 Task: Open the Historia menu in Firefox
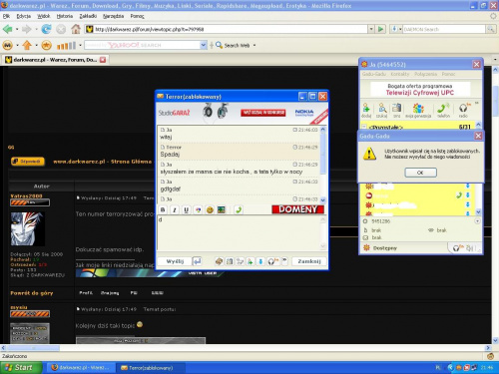[x=65, y=16]
